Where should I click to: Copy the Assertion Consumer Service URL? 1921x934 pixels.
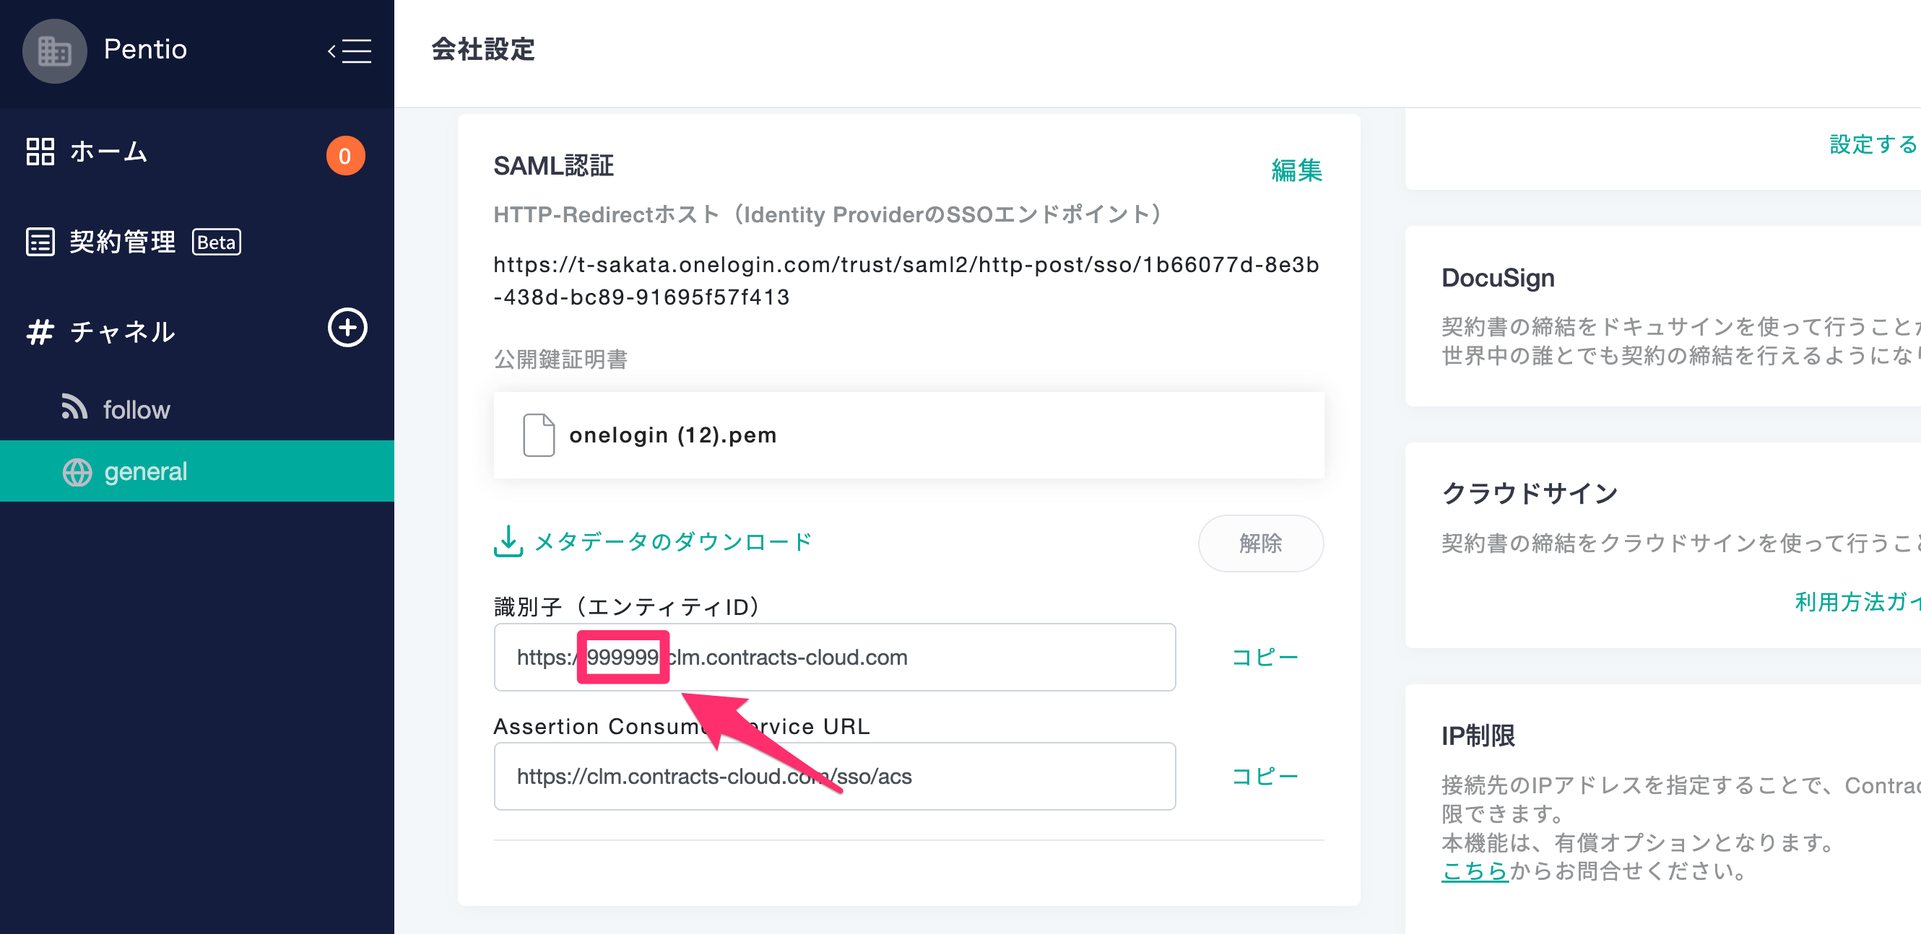point(1264,776)
